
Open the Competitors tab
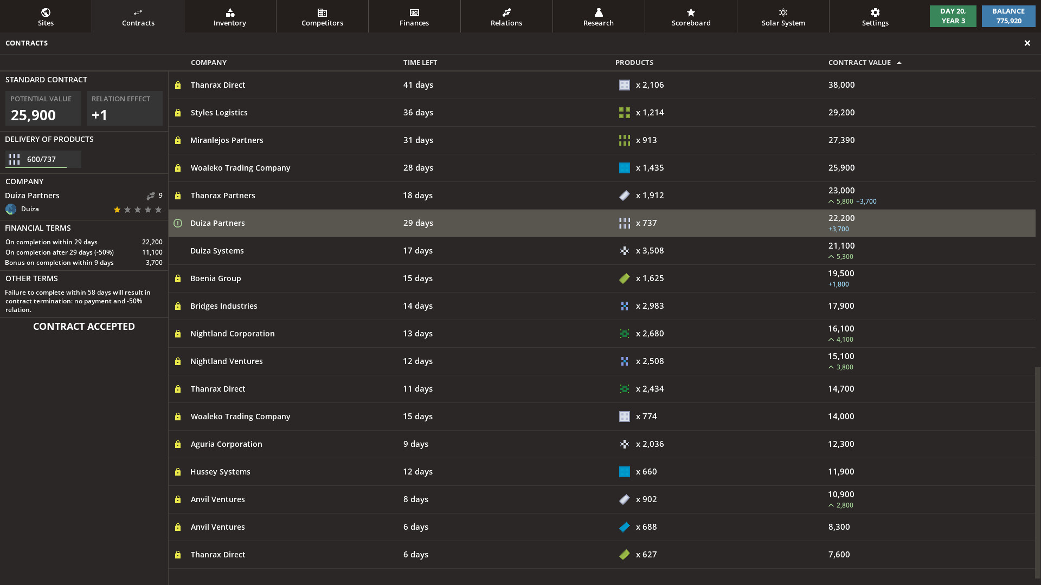(322, 12)
